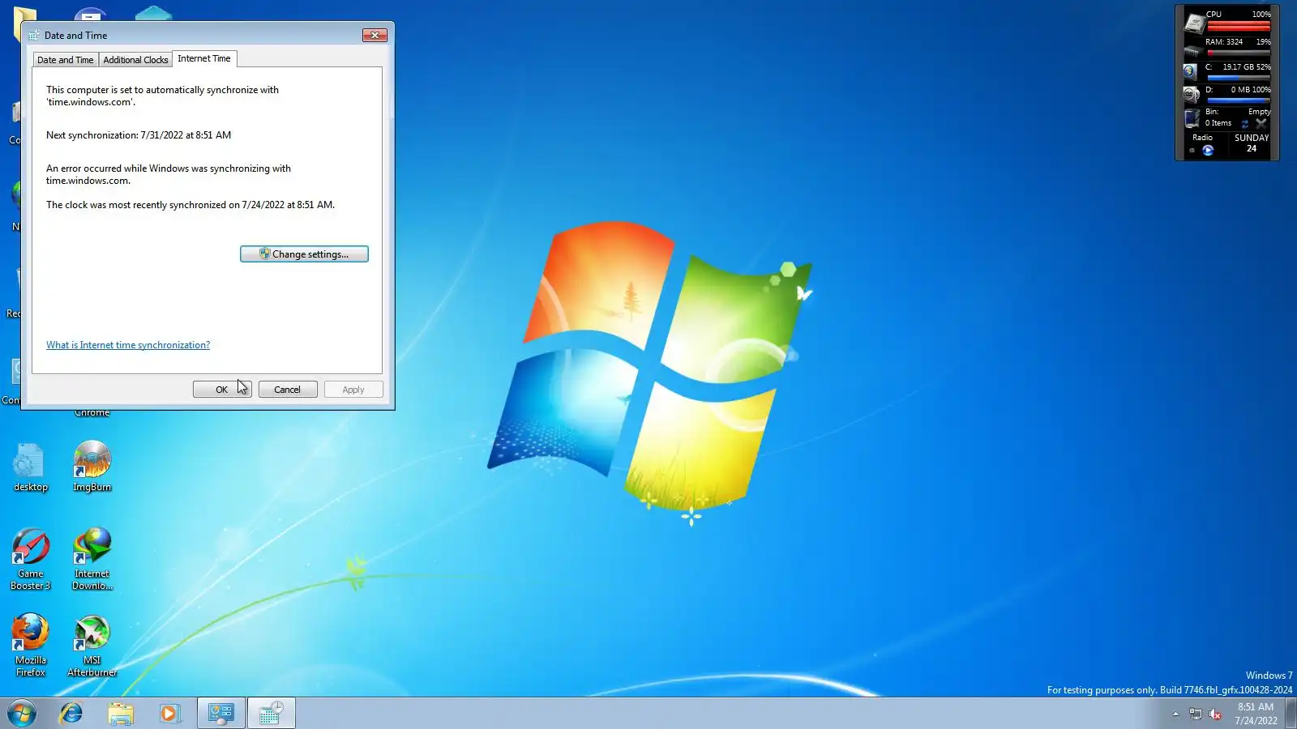Viewport: 1297px width, 729px height.
Task: Confirm the dialog with OK
Action: click(222, 390)
